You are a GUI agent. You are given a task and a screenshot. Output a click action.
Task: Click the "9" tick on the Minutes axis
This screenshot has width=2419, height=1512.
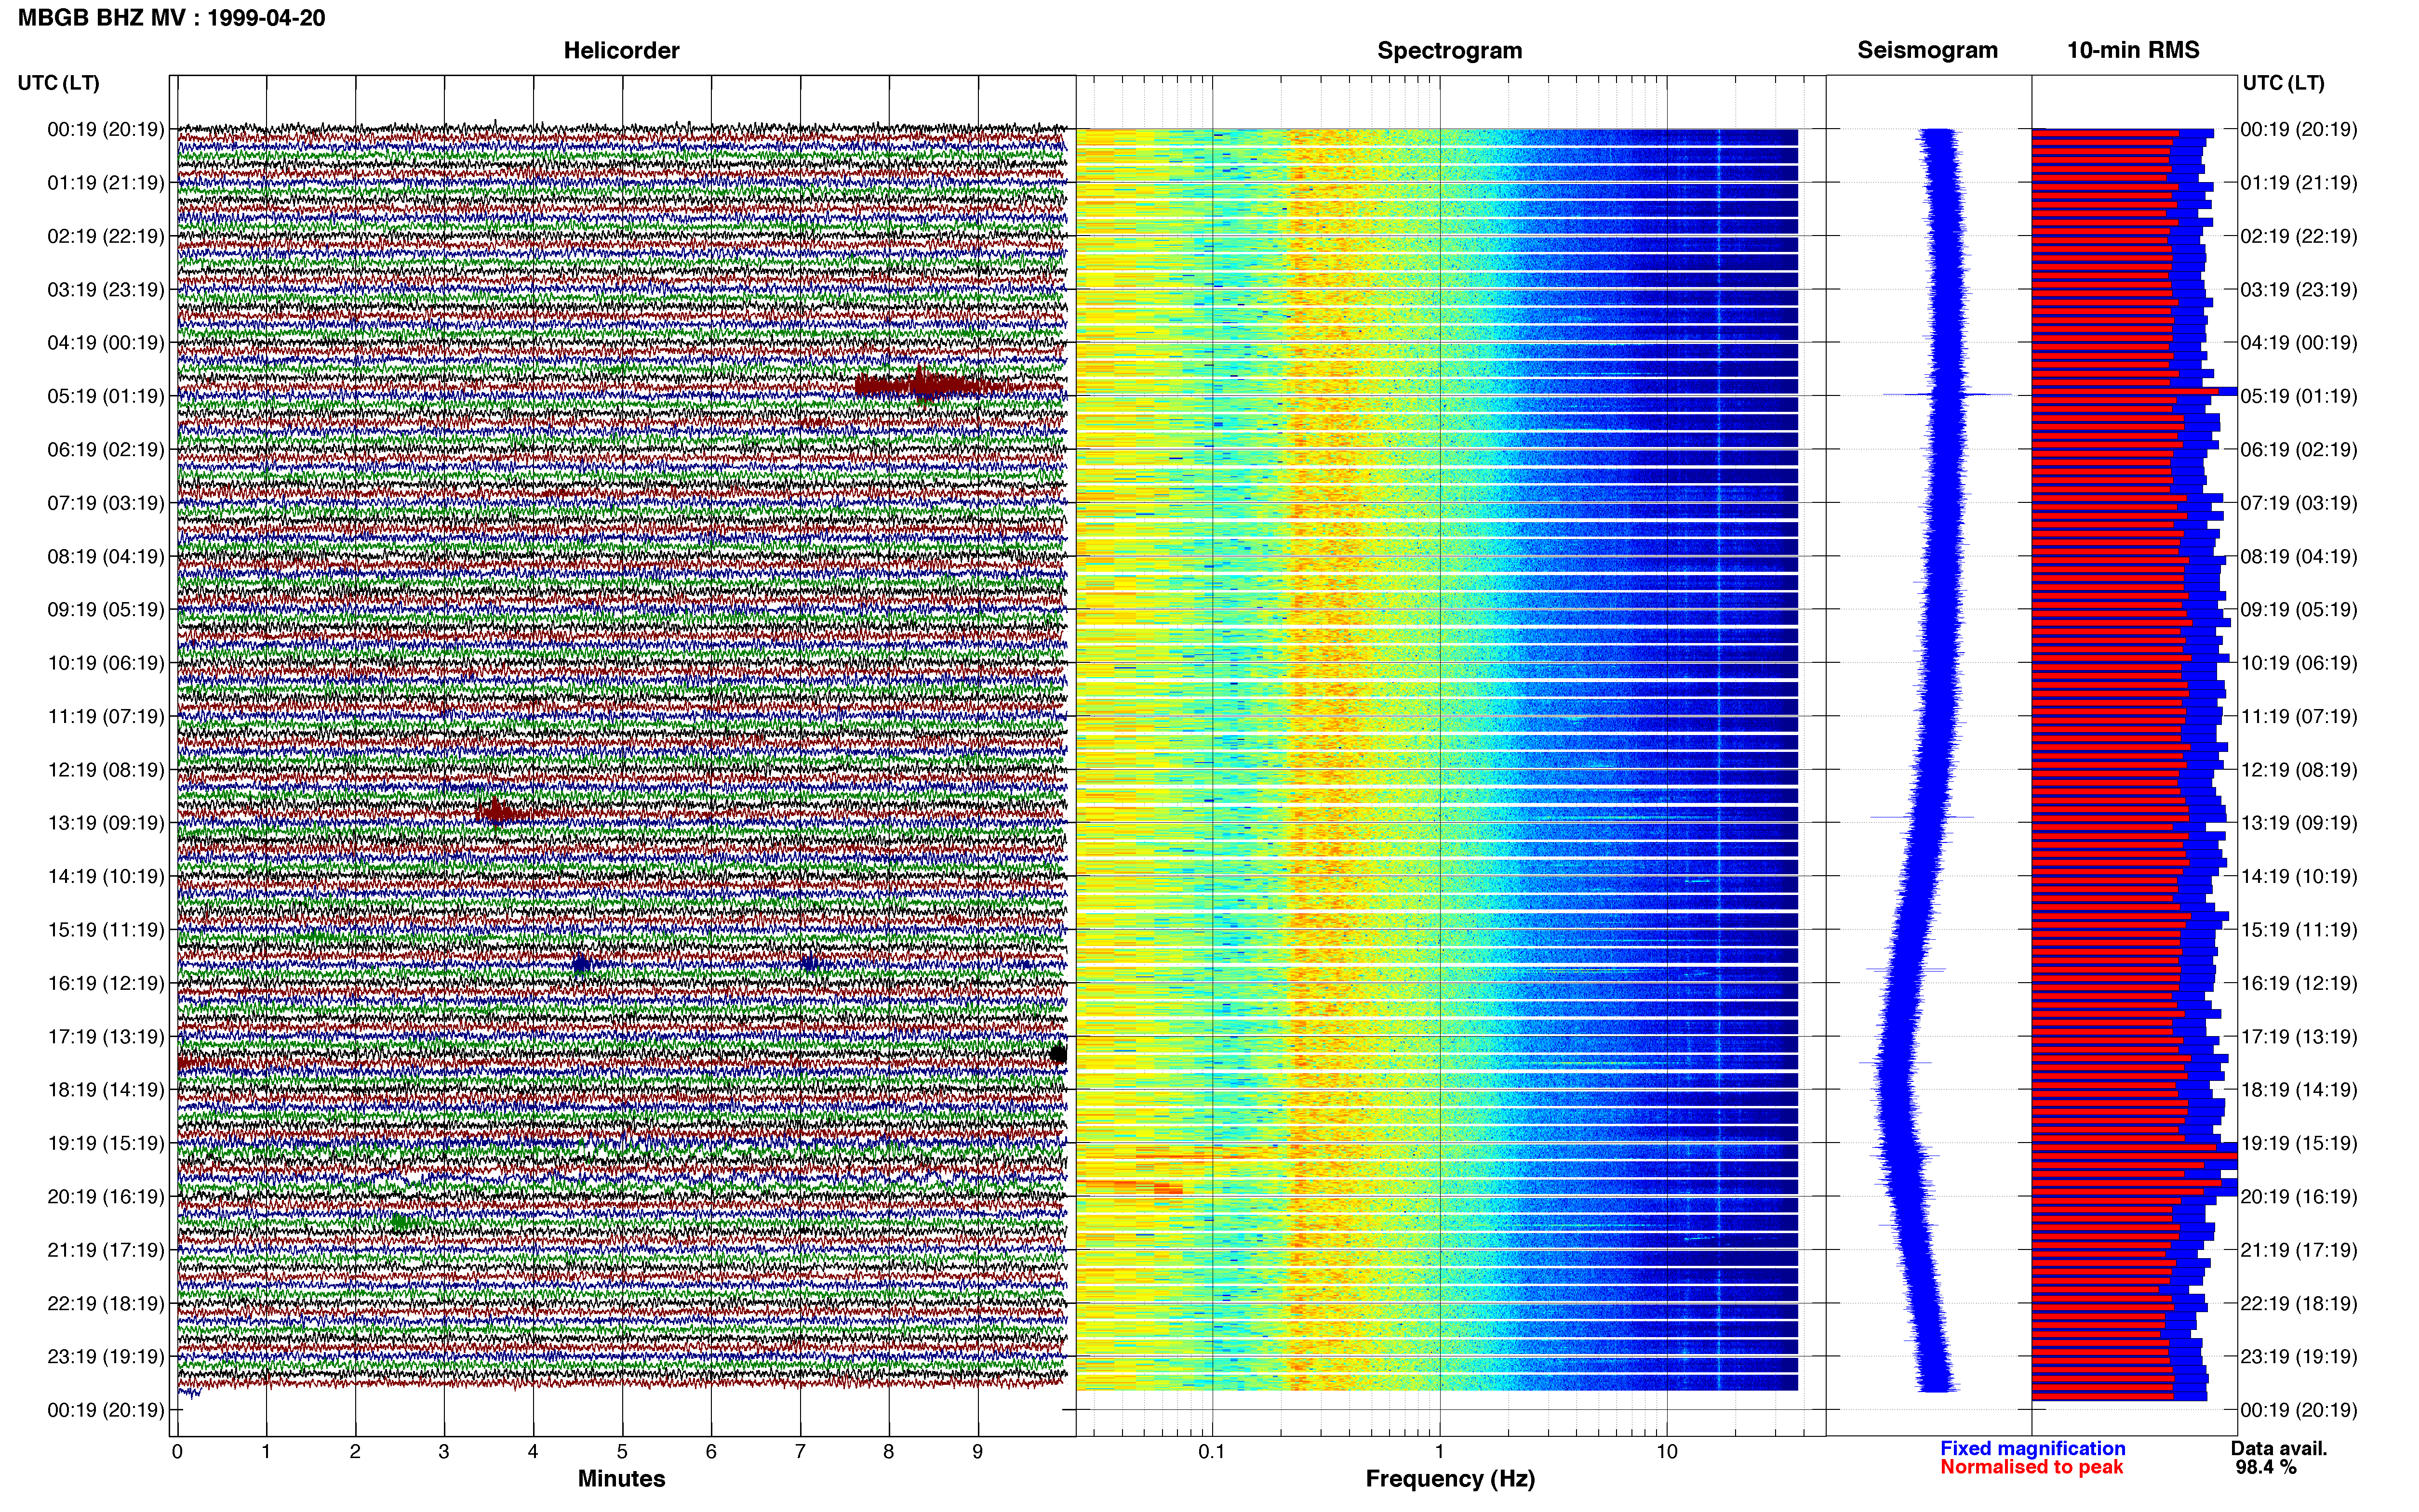tap(977, 1452)
